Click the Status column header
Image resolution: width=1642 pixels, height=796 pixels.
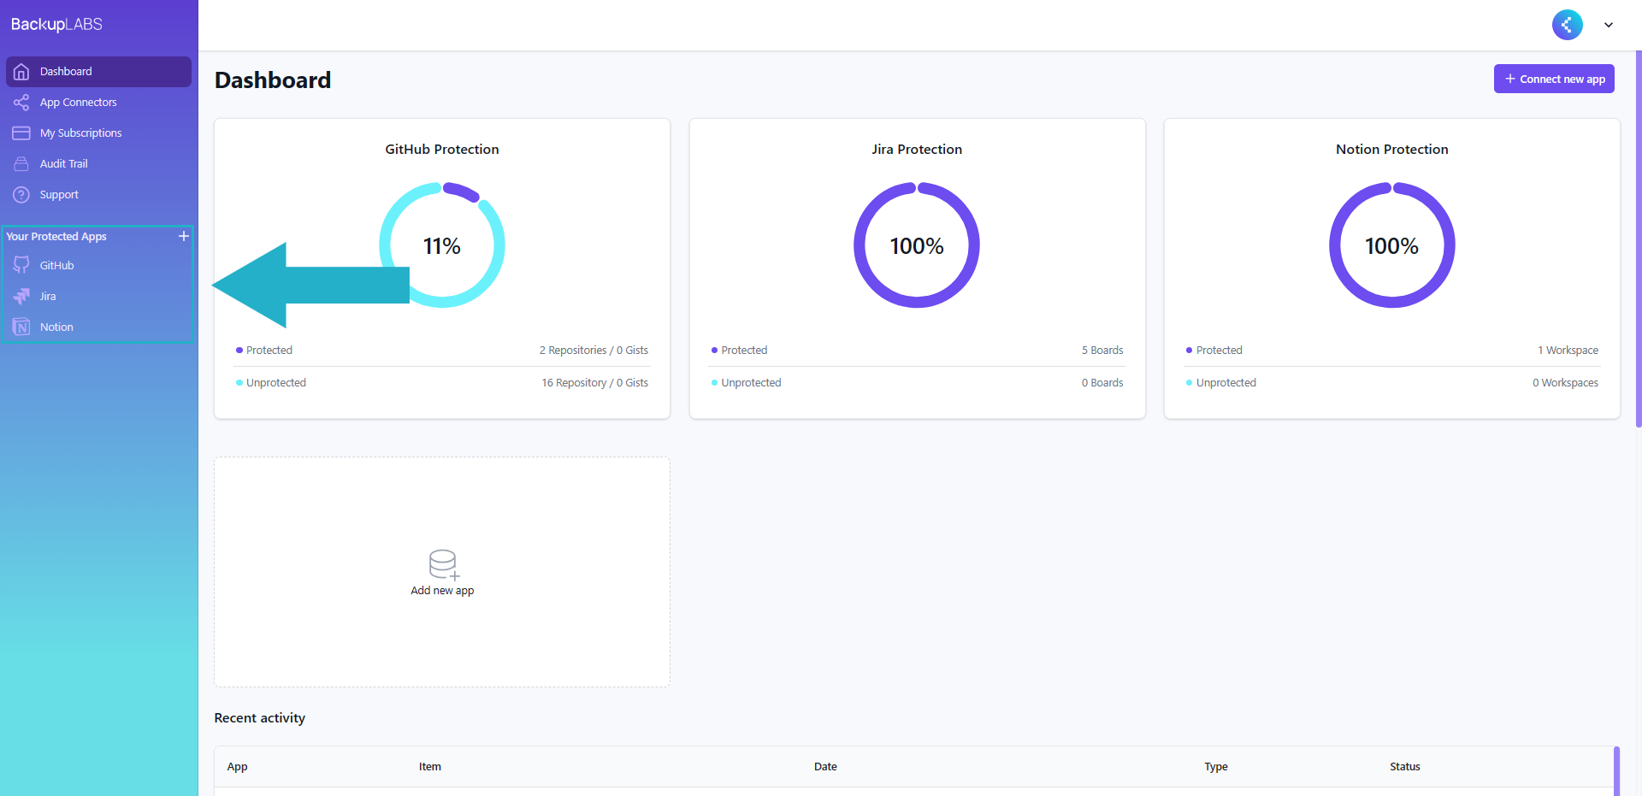(1405, 767)
